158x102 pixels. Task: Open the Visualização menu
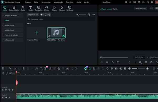pos(58,2)
